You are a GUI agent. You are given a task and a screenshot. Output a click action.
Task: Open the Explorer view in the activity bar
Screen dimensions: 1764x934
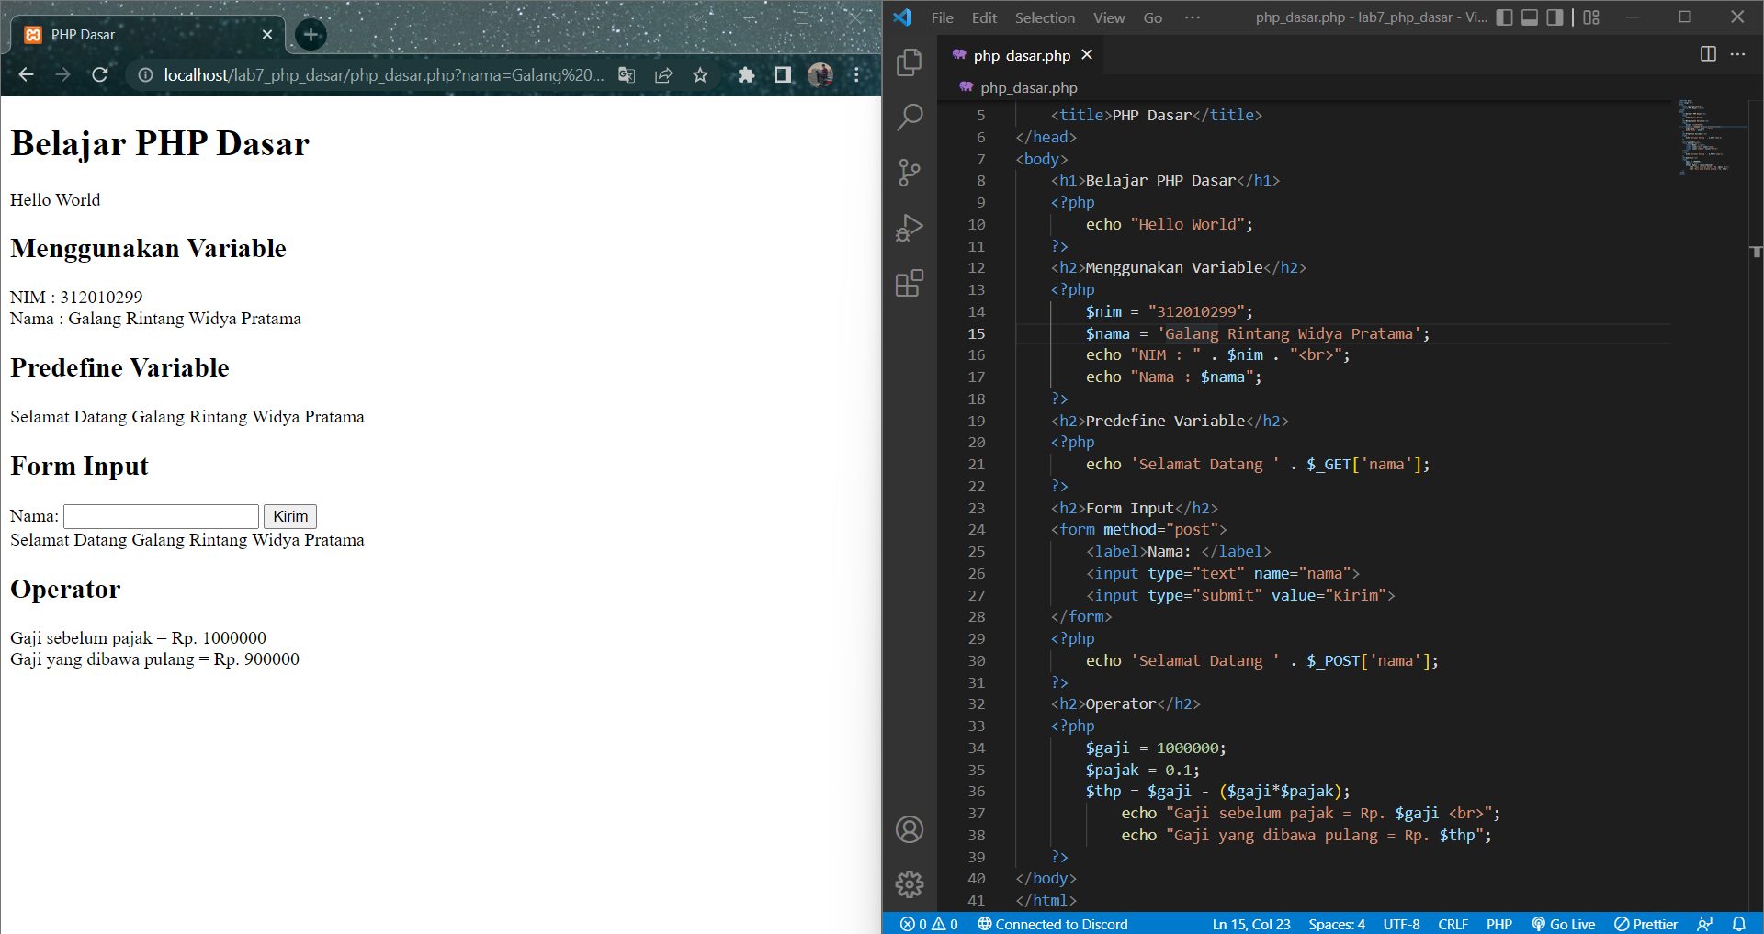pyautogui.click(x=910, y=62)
